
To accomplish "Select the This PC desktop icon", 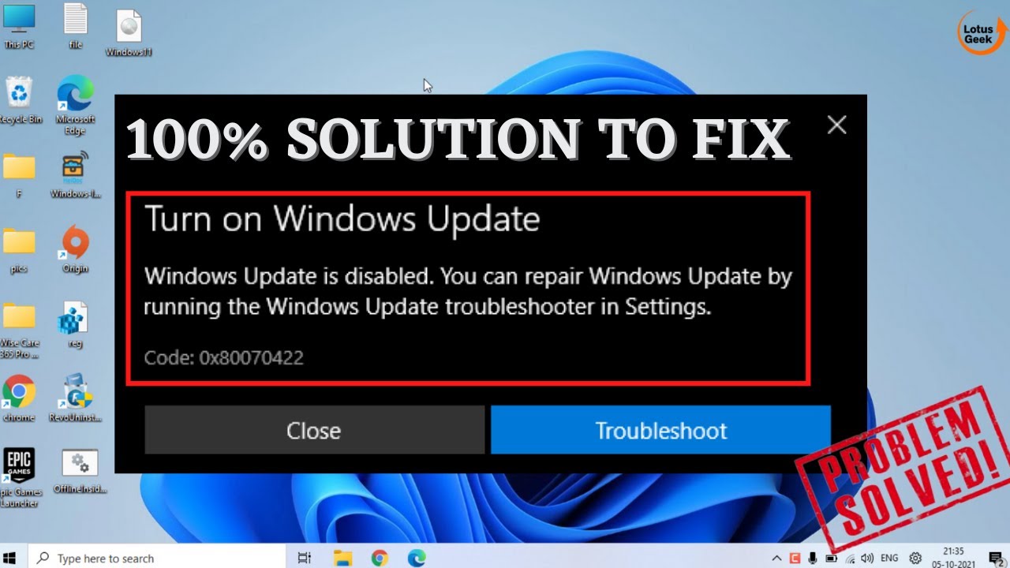I will pyautogui.click(x=19, y=28).
